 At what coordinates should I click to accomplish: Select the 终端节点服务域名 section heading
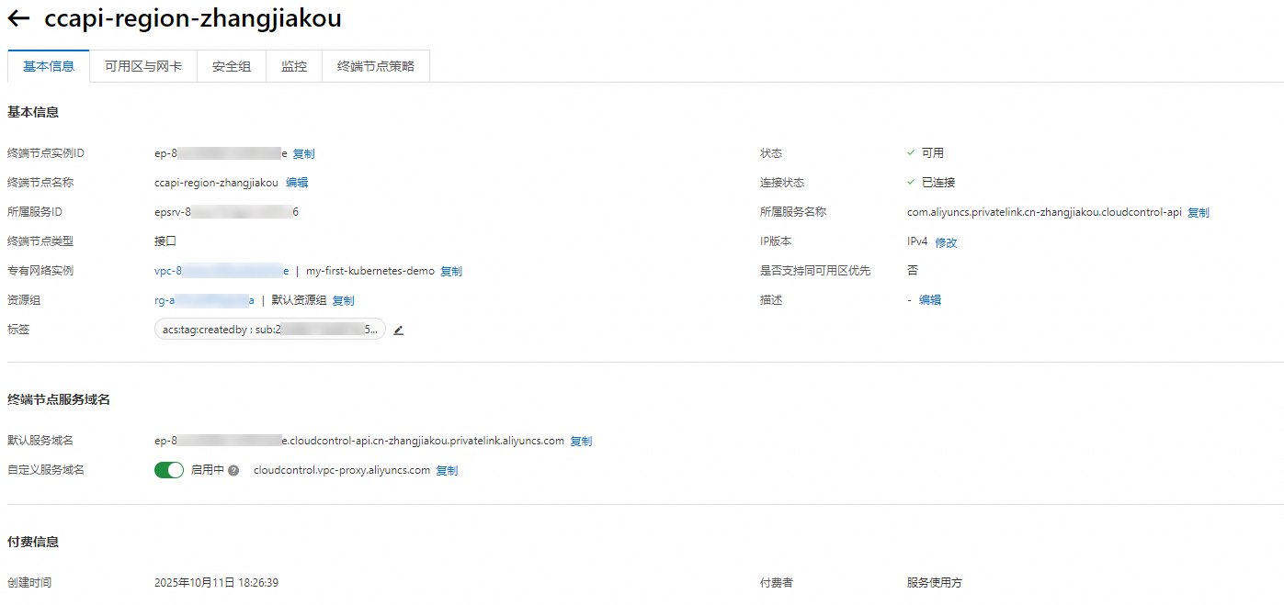click(59, 399)
